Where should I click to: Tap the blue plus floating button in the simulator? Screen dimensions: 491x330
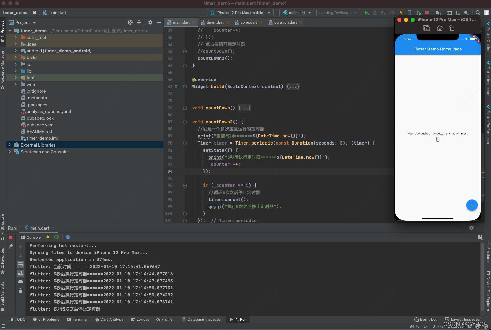tap(472, 205)
